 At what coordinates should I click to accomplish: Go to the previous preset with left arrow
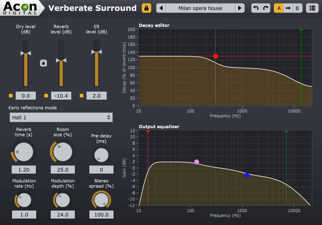click(x=161, y=8)
